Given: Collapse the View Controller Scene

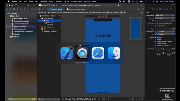Looking at the screenshot, I should [x=39, y=16].
